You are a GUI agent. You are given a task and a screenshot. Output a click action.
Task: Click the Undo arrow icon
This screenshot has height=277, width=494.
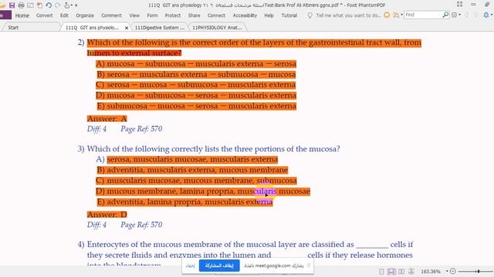click(x=49, y=5)
